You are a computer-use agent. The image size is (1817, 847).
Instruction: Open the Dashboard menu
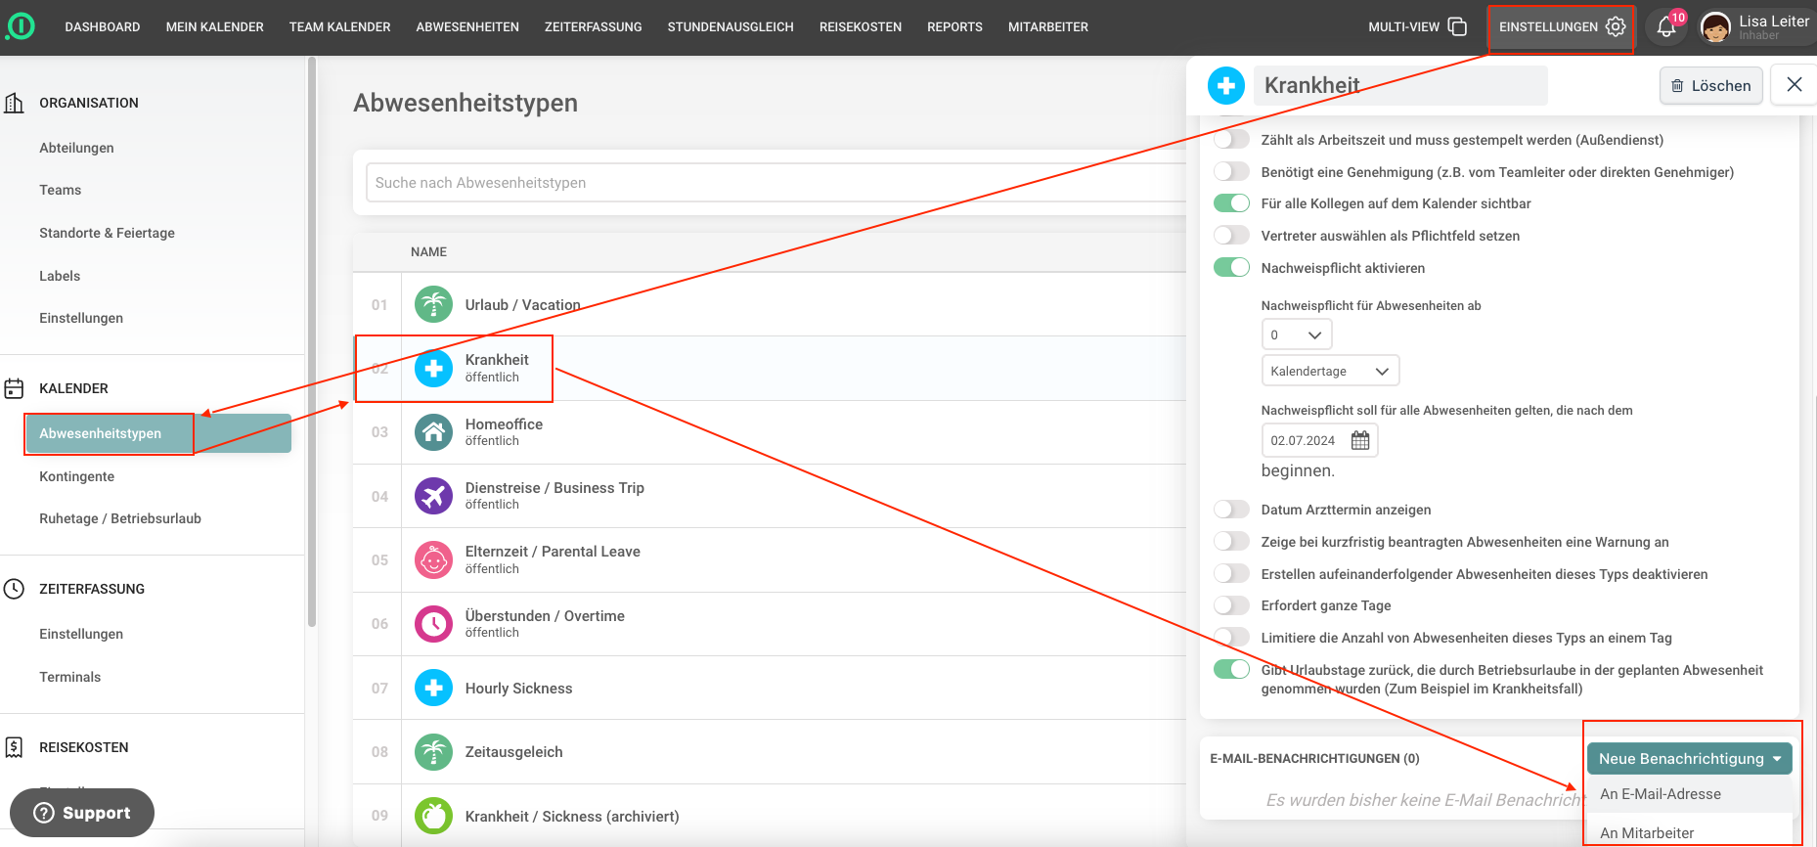tap(103, 27)
